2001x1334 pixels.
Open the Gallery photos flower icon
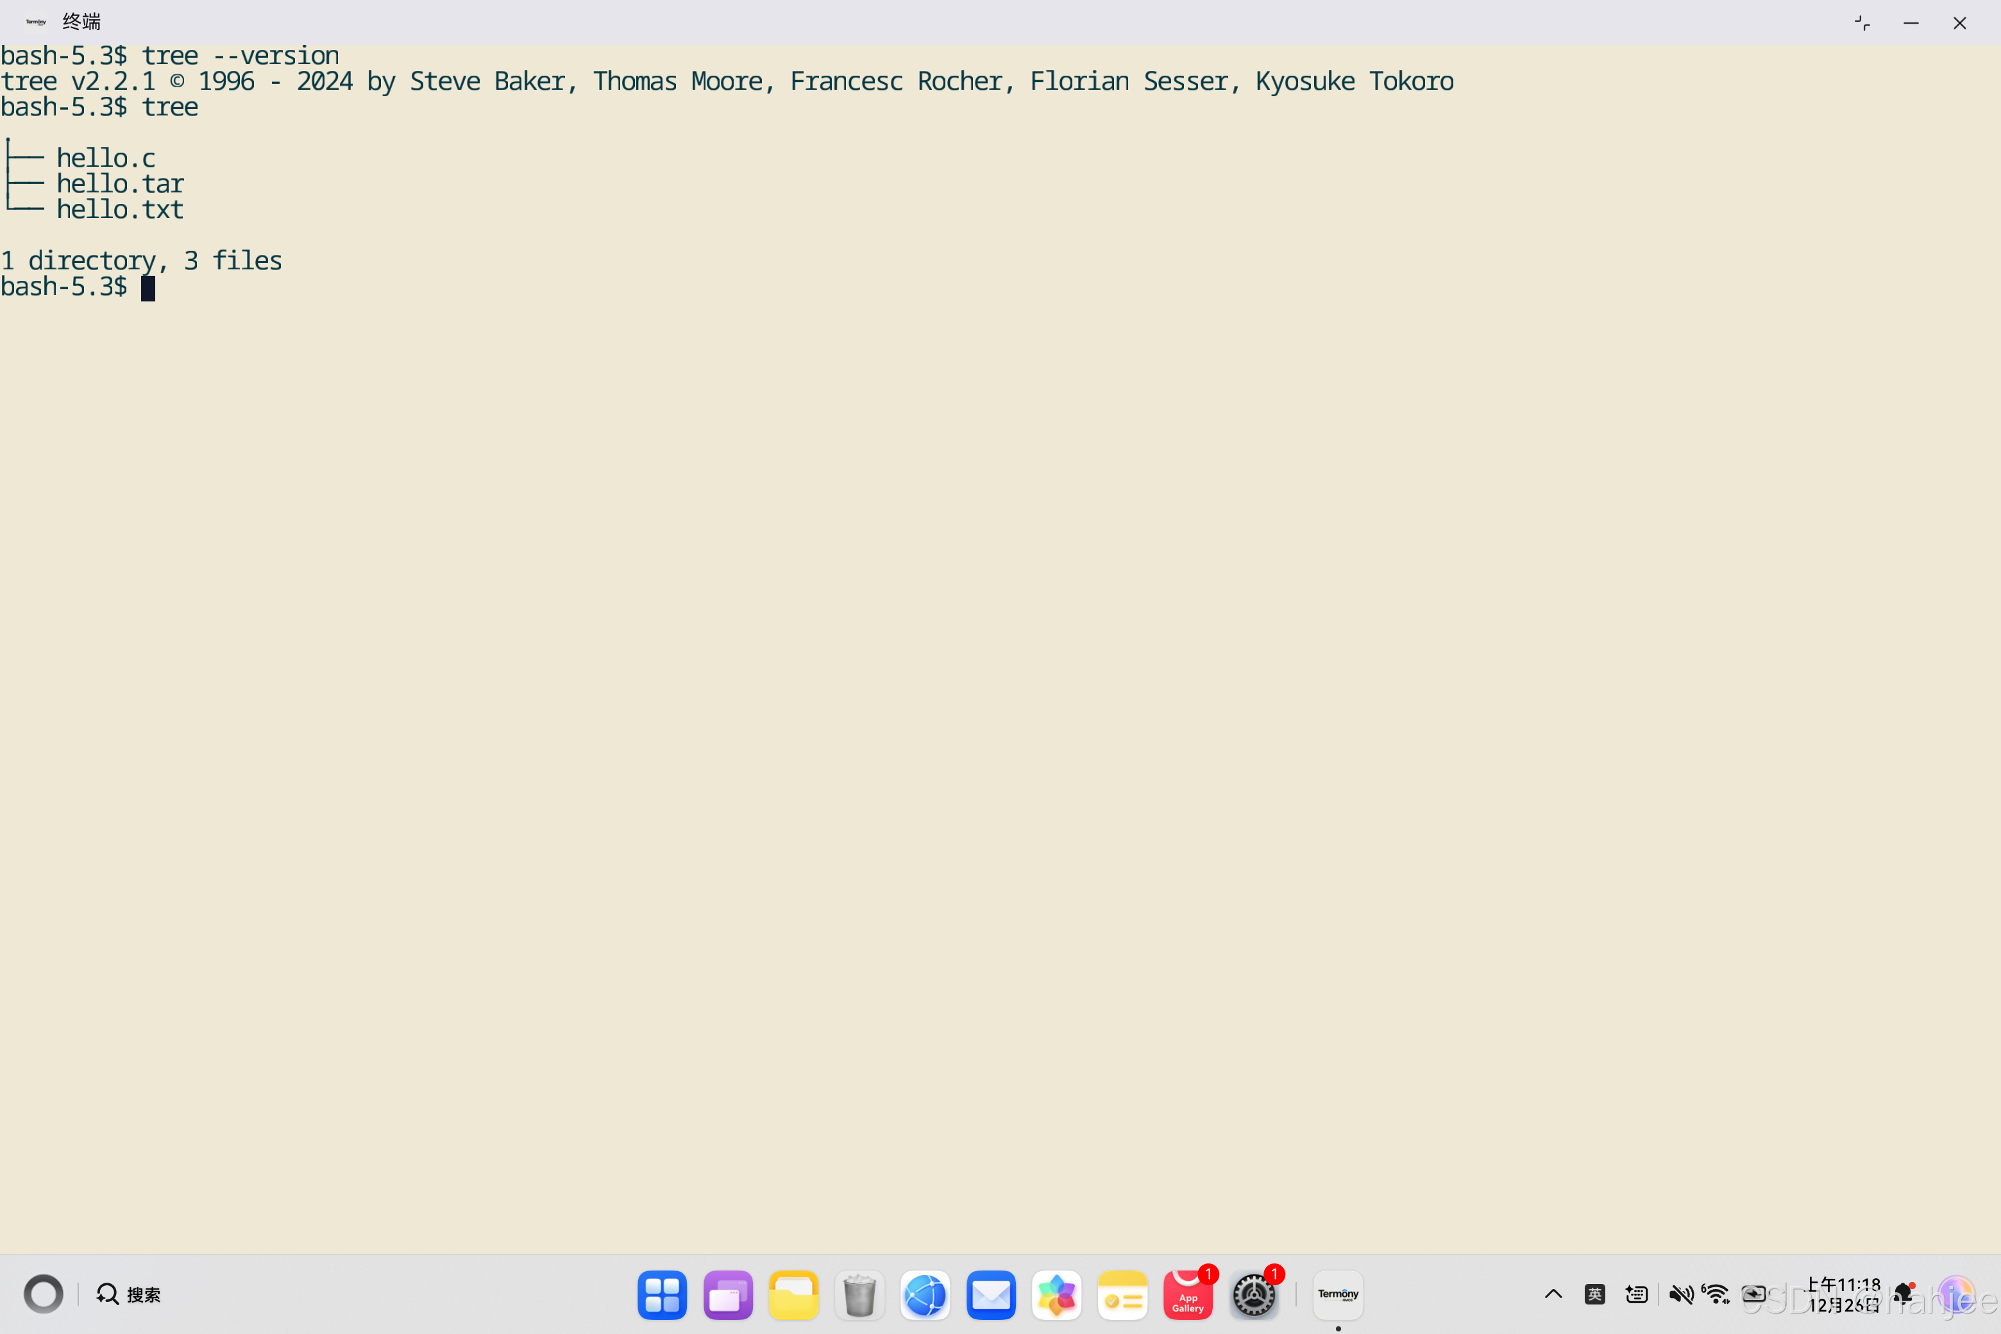pos(1056,1294)
